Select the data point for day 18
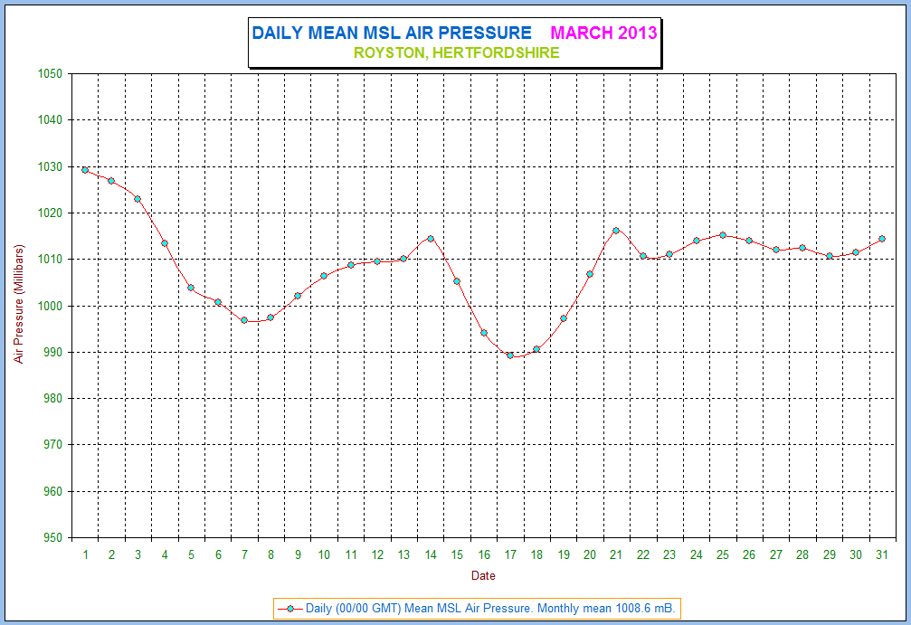The height and width of the screenshot is (625, 911). click(x=536, y=349)
